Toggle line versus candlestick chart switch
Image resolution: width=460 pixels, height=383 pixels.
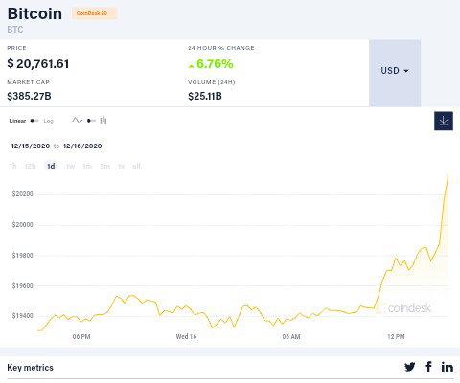tap(91, 121)
